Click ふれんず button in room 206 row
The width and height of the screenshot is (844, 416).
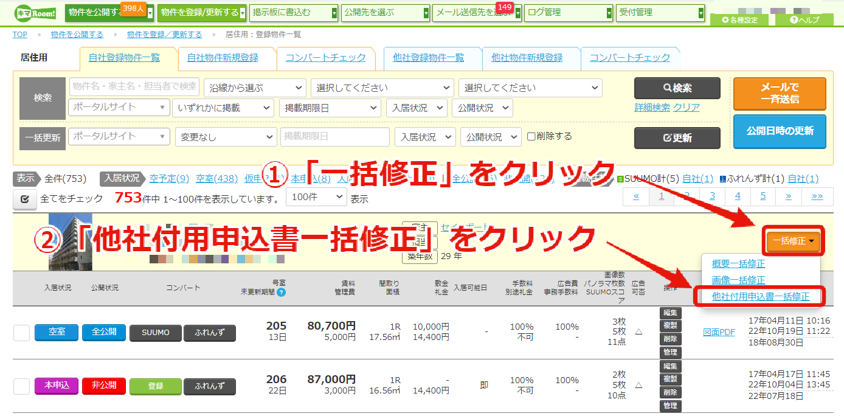pyautogui.click(x=210, y=386)
